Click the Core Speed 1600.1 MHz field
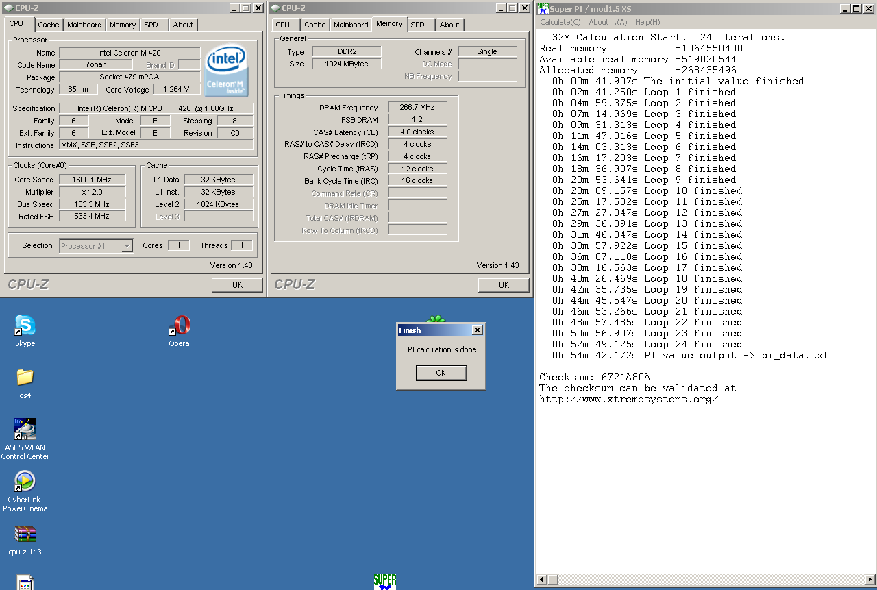This screenshot has height=590, width=877. [x=92, y=180]
